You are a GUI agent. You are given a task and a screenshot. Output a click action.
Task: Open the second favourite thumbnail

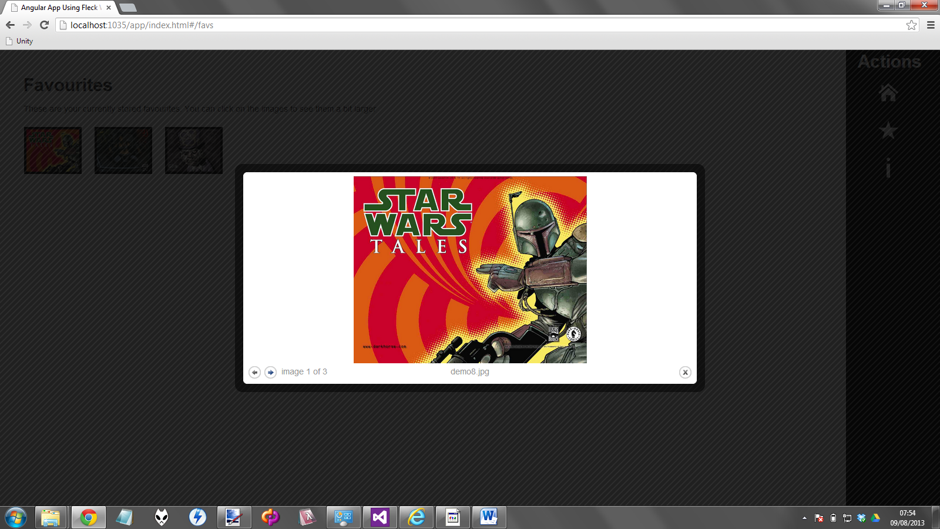tap(123, 150)
